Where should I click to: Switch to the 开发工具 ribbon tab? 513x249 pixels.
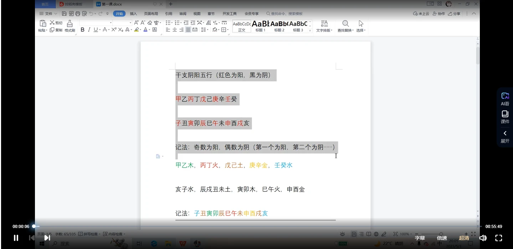230,14
